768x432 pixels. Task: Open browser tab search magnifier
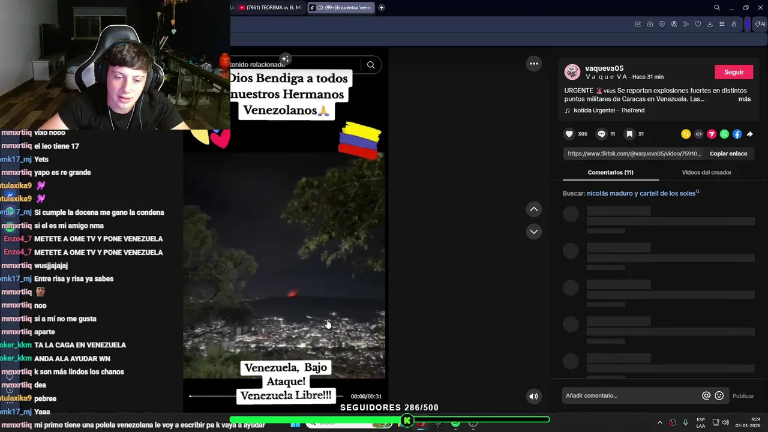717,8
